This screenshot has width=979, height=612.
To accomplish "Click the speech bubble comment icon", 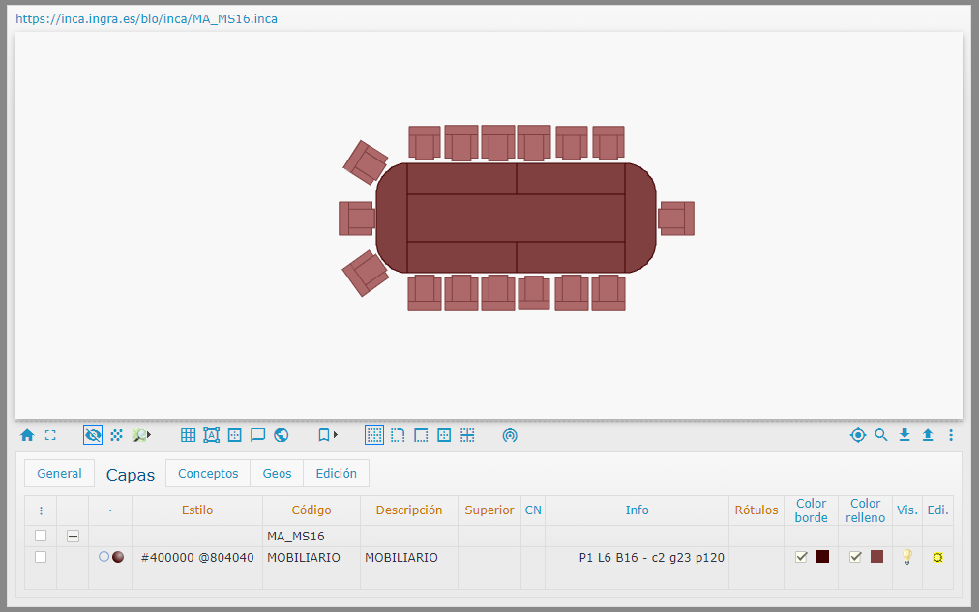I will point(258,435).
